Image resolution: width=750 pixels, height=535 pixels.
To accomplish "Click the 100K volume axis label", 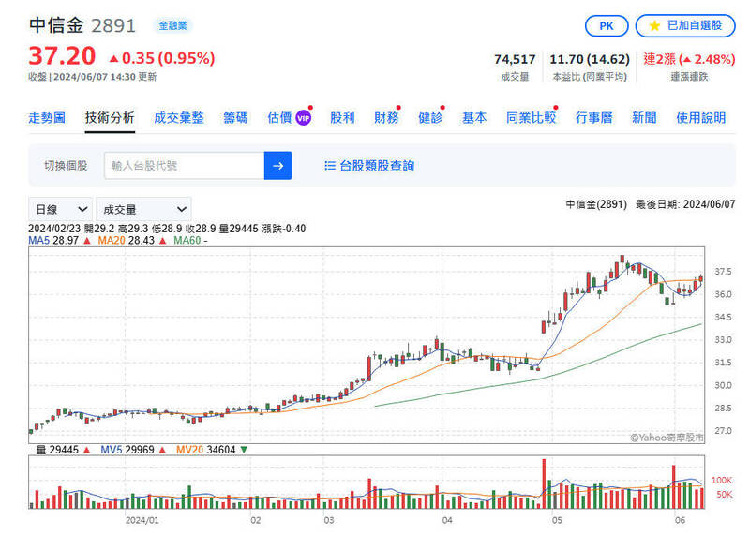I will pos(722,480).
